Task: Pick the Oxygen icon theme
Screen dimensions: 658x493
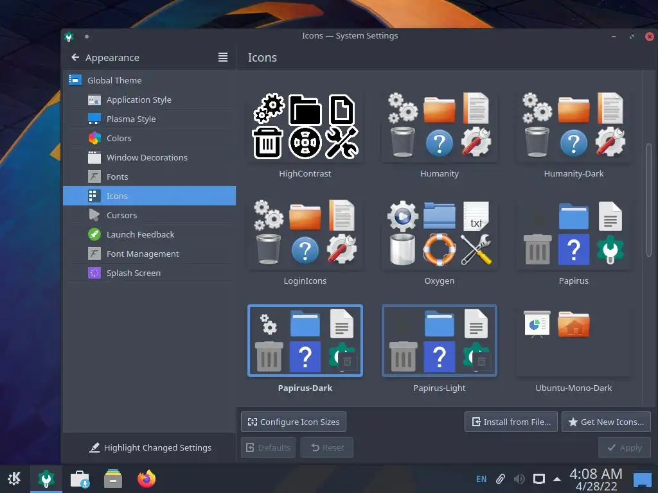Action: (440, 234)
